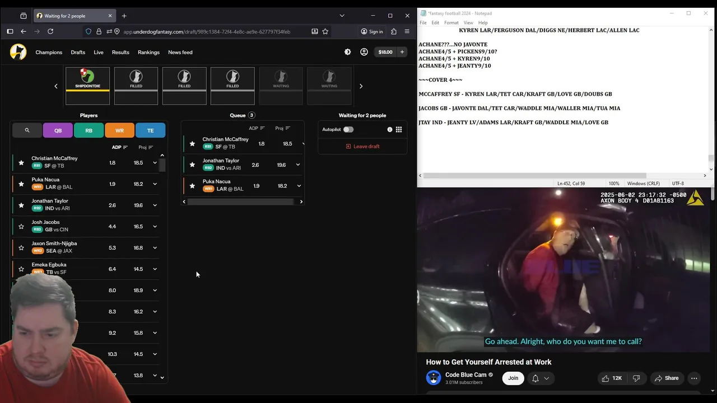Unstar Jonathan Taylor in the Players list
This screenshot has width=717, height=403.
pyautogui.click(x=21, y=205)
